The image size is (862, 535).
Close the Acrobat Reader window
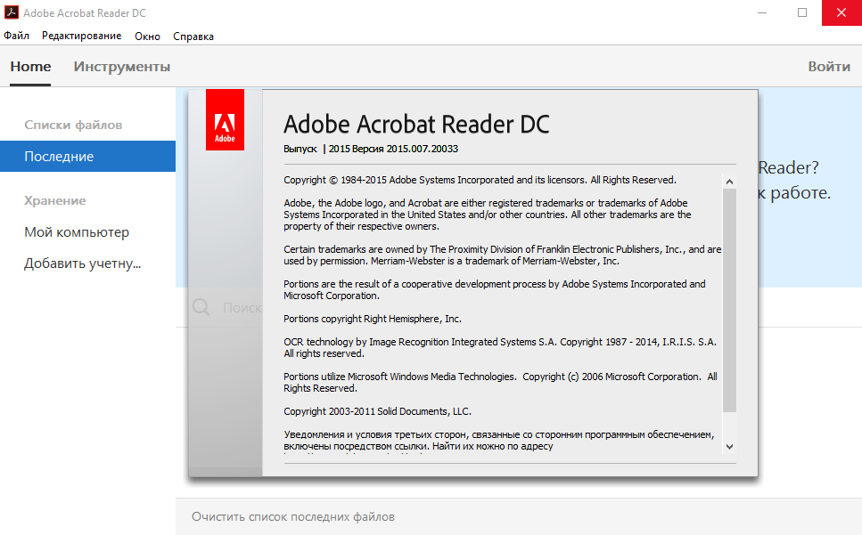pos(841,12)
